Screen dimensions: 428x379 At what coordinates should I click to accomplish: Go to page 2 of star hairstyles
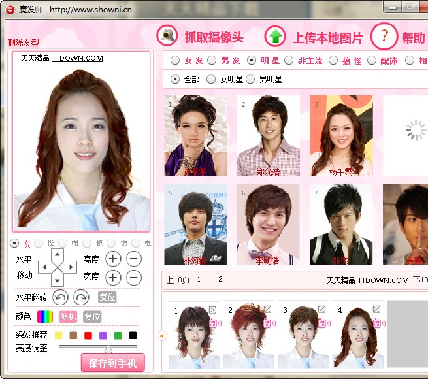[x=220, y=280]
